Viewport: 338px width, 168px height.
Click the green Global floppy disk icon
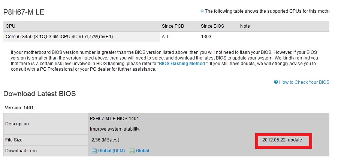pos(132,151)
